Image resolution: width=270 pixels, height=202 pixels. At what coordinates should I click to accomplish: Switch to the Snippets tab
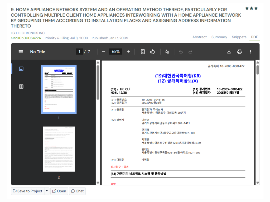[239, 37]
